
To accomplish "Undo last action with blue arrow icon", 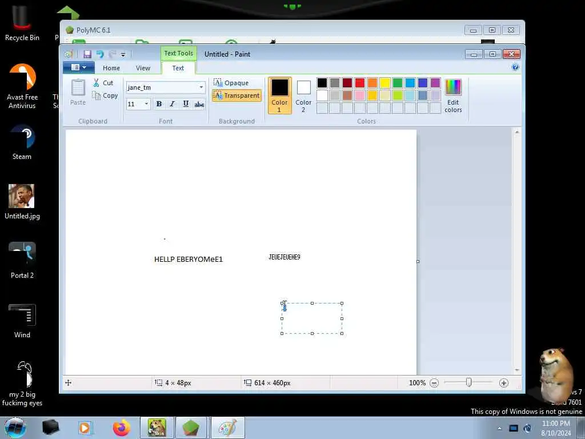I will tap(99, 54).
